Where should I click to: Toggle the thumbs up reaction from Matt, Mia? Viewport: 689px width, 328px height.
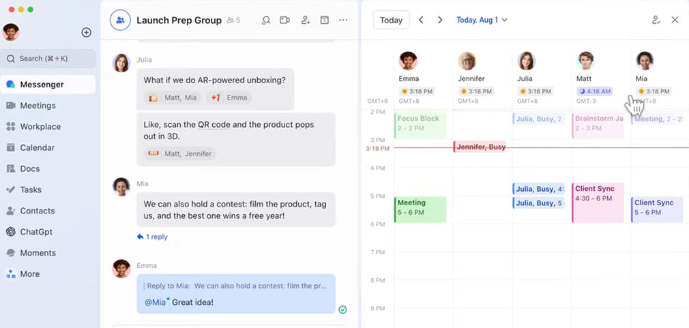pyautogui.click(x=173, y=98)
